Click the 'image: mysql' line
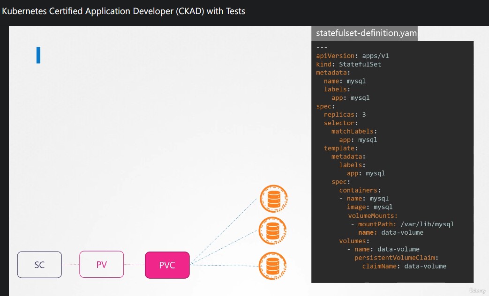 tap(369, 207)
